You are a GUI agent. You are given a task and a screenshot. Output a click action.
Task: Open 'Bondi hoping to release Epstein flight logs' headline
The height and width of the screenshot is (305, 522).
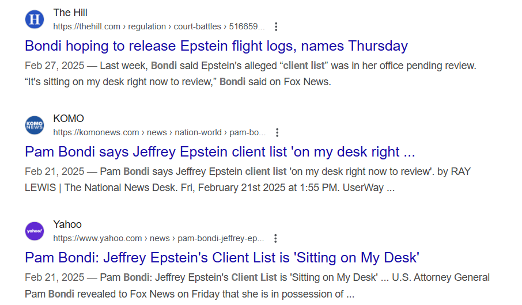click(x=216, y=45)
